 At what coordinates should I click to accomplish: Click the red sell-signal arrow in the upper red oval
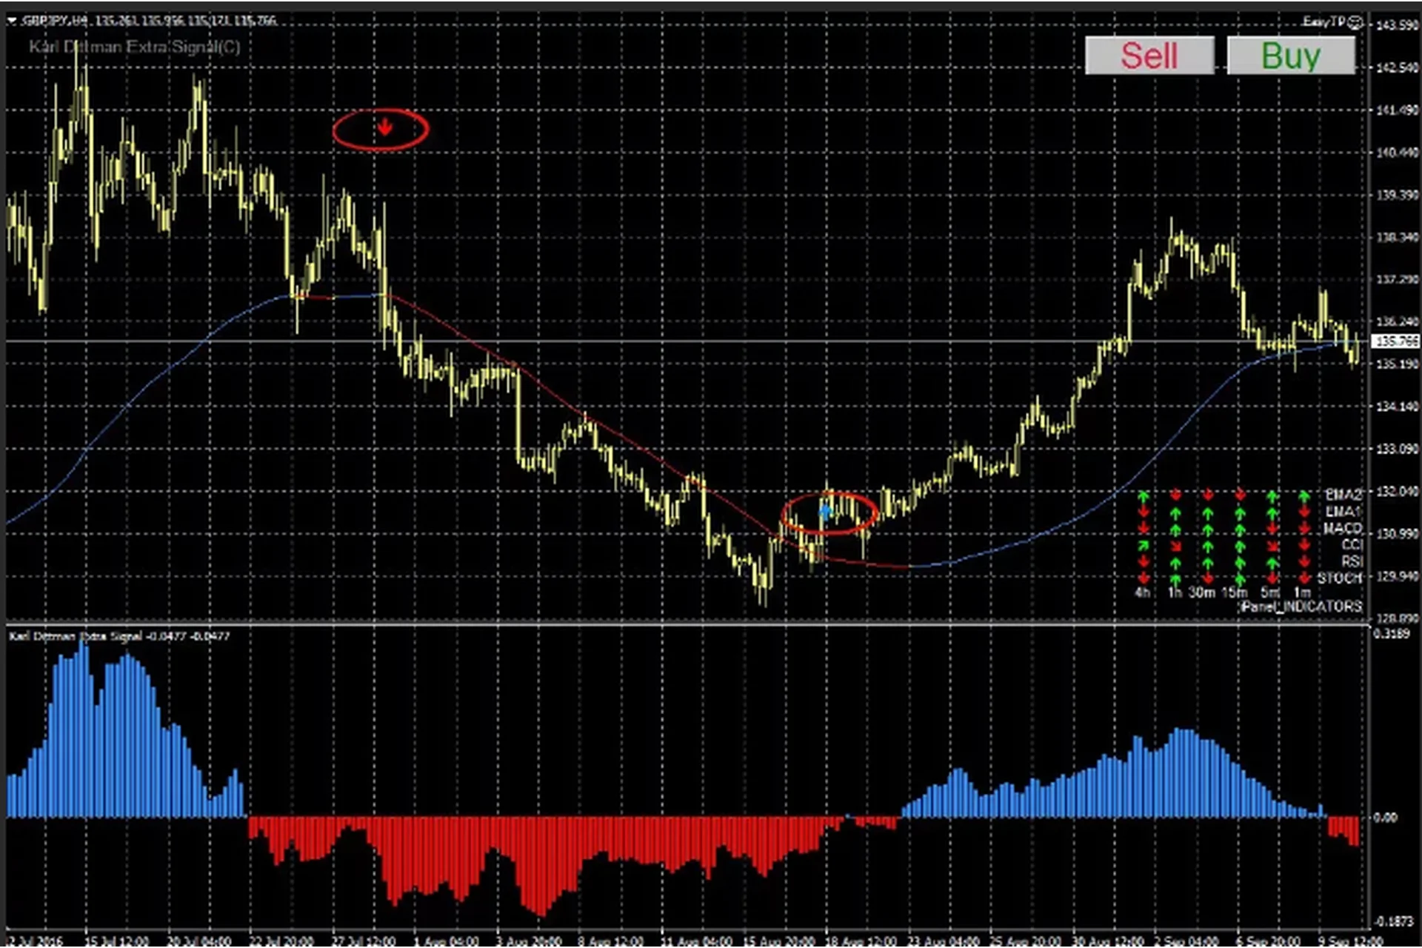(x=384, y=127)
